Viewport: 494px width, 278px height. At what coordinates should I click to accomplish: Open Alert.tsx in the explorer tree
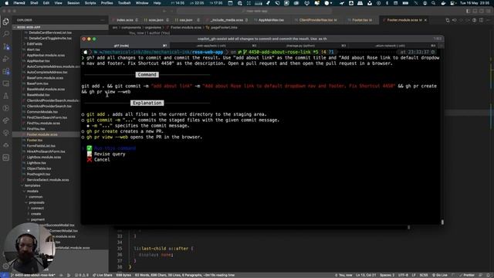pos(33,49)
